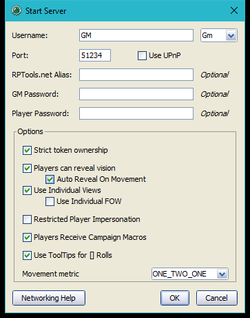Enable Restricted Player Impersonation
Screen dimensions: 250x318
point(27,219)
